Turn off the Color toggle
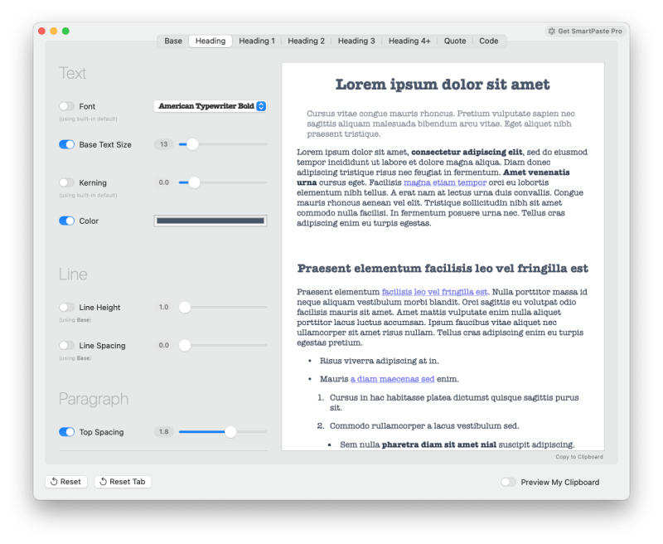This screenshot has height=544, width=663. tap(66, 221)
